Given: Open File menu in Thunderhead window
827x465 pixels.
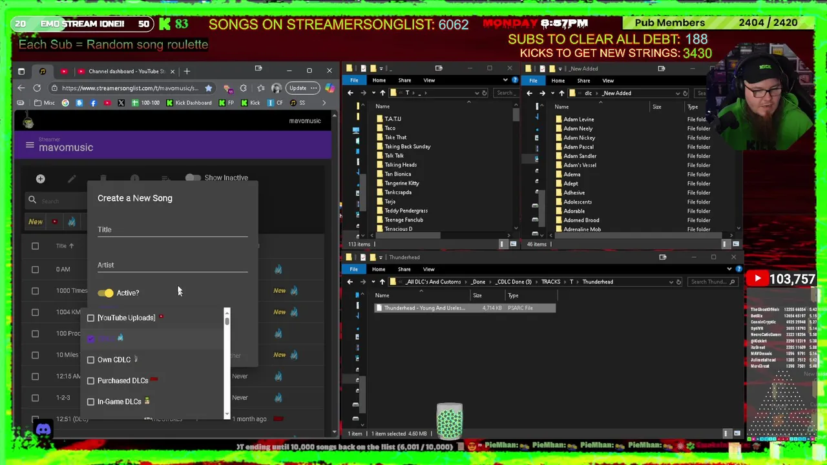Looking at the screenshot, I should pos(353,269).
